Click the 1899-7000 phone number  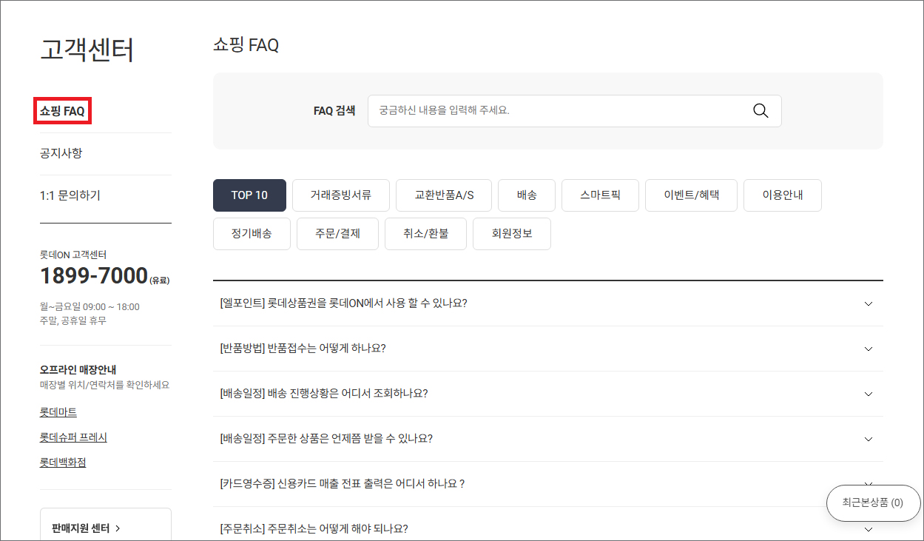[x=94, y=276]
